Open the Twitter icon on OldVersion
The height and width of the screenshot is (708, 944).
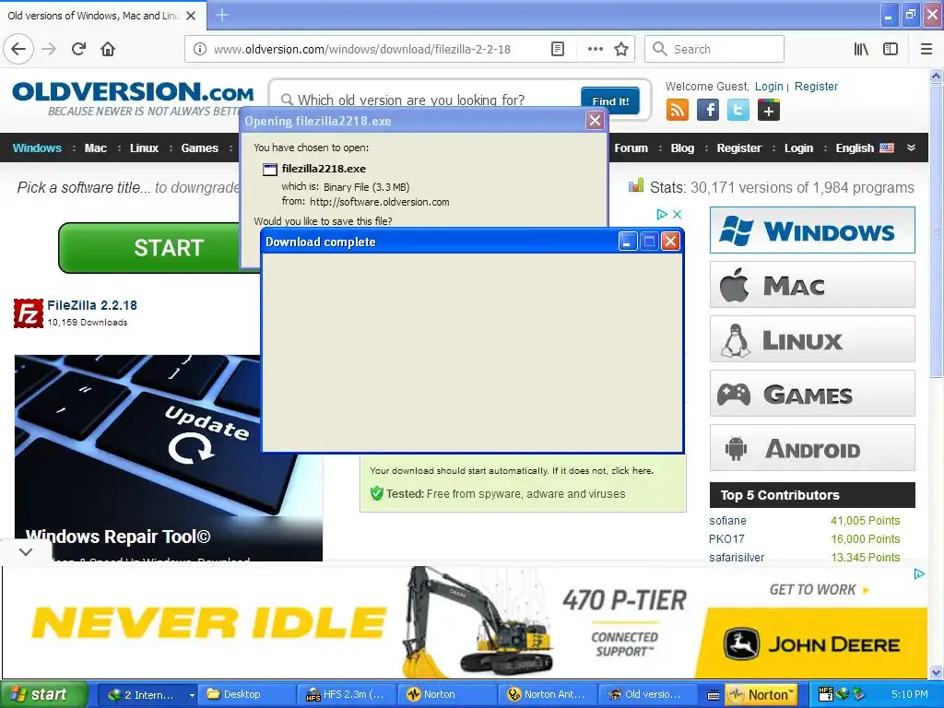click(738, 111)
